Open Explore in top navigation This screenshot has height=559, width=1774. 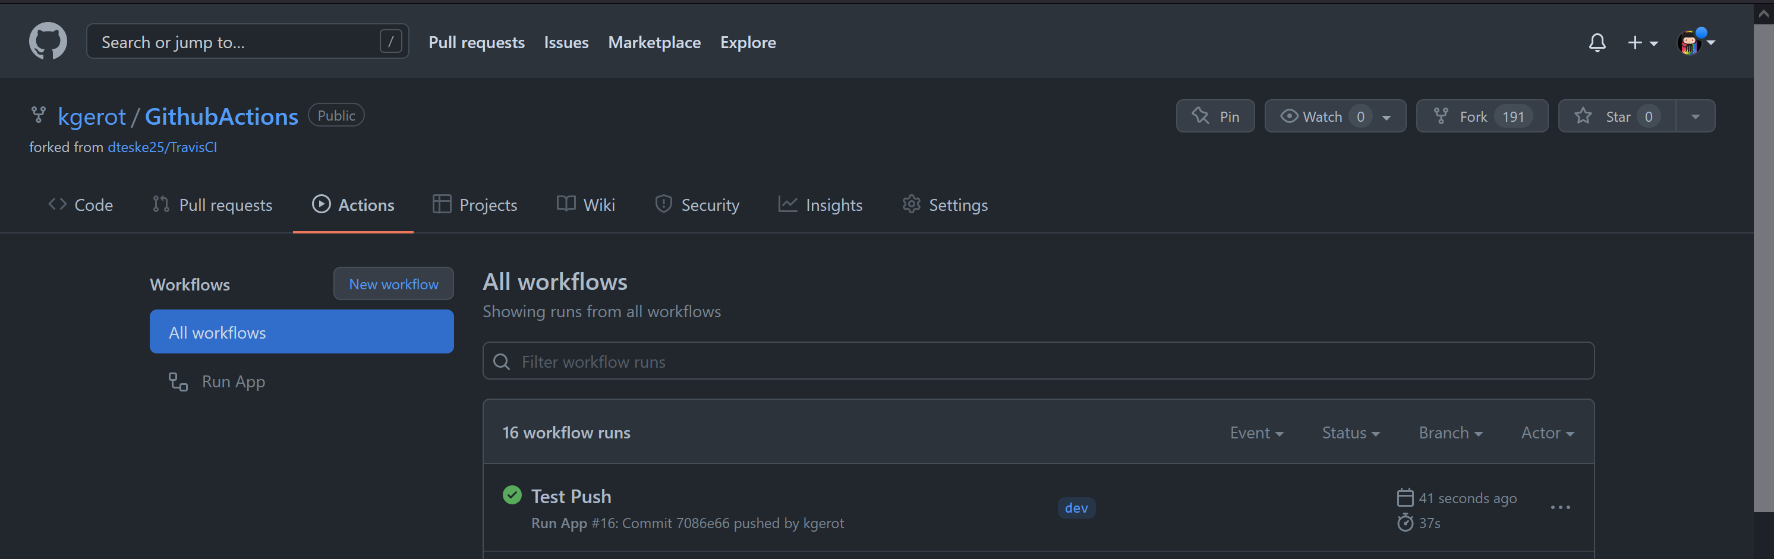click(x=748, y=42)
